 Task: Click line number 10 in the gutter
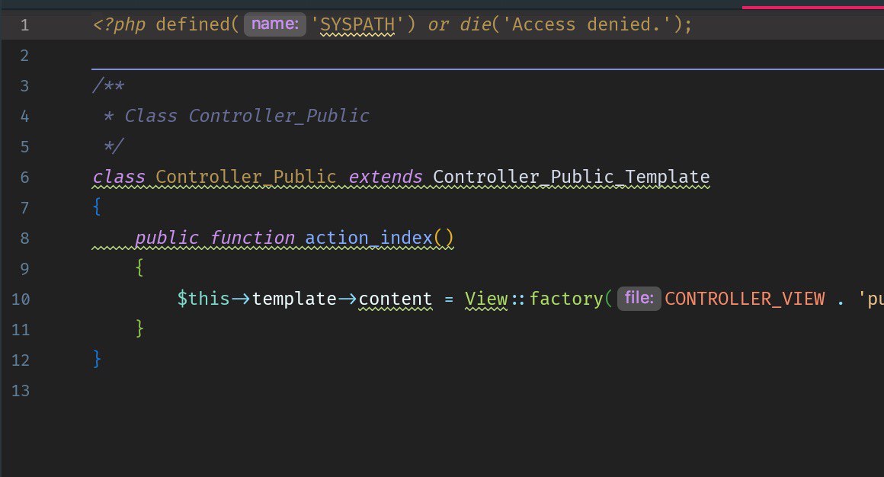[21, 299]
